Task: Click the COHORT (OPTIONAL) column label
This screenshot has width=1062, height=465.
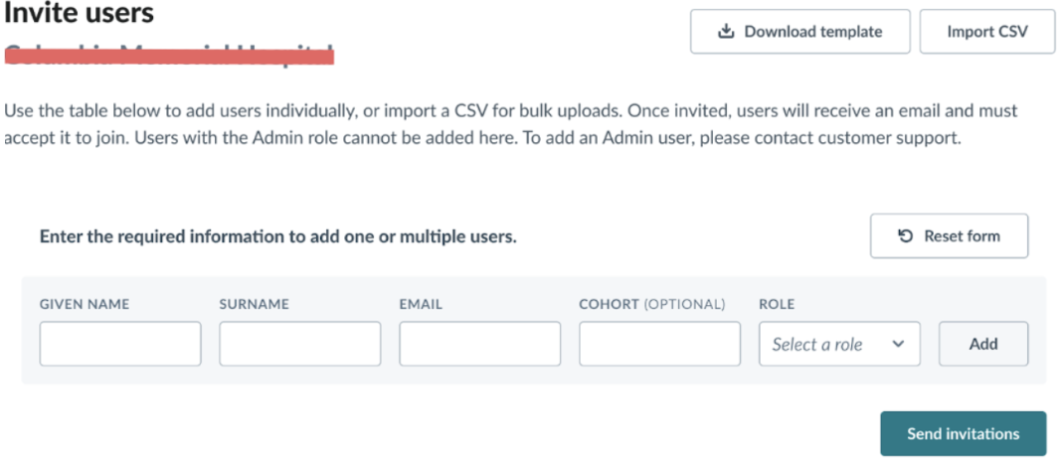Action: pos(652,305)
